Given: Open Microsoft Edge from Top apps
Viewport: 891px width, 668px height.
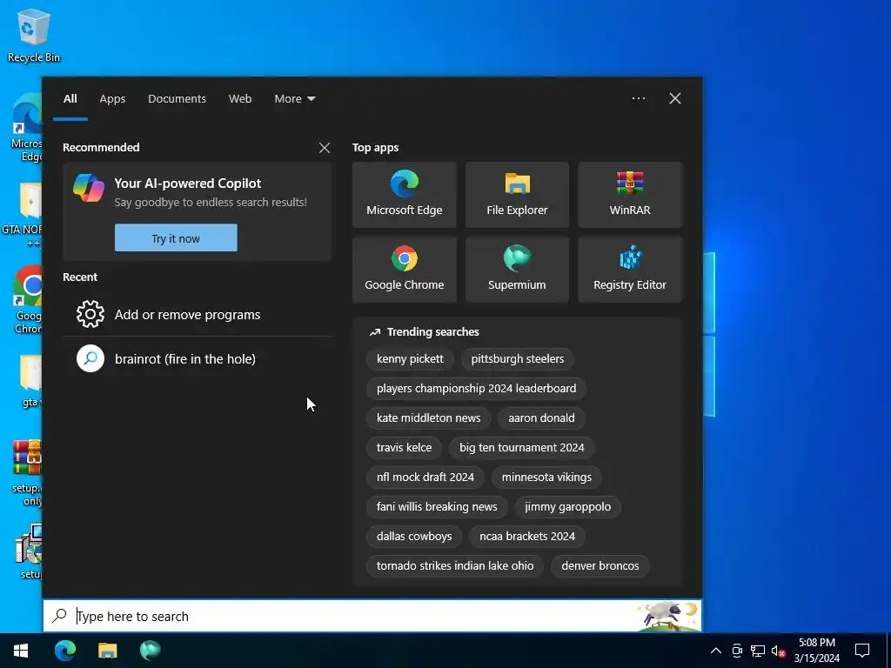Looking at the screenshot, I should click(404, 195).
